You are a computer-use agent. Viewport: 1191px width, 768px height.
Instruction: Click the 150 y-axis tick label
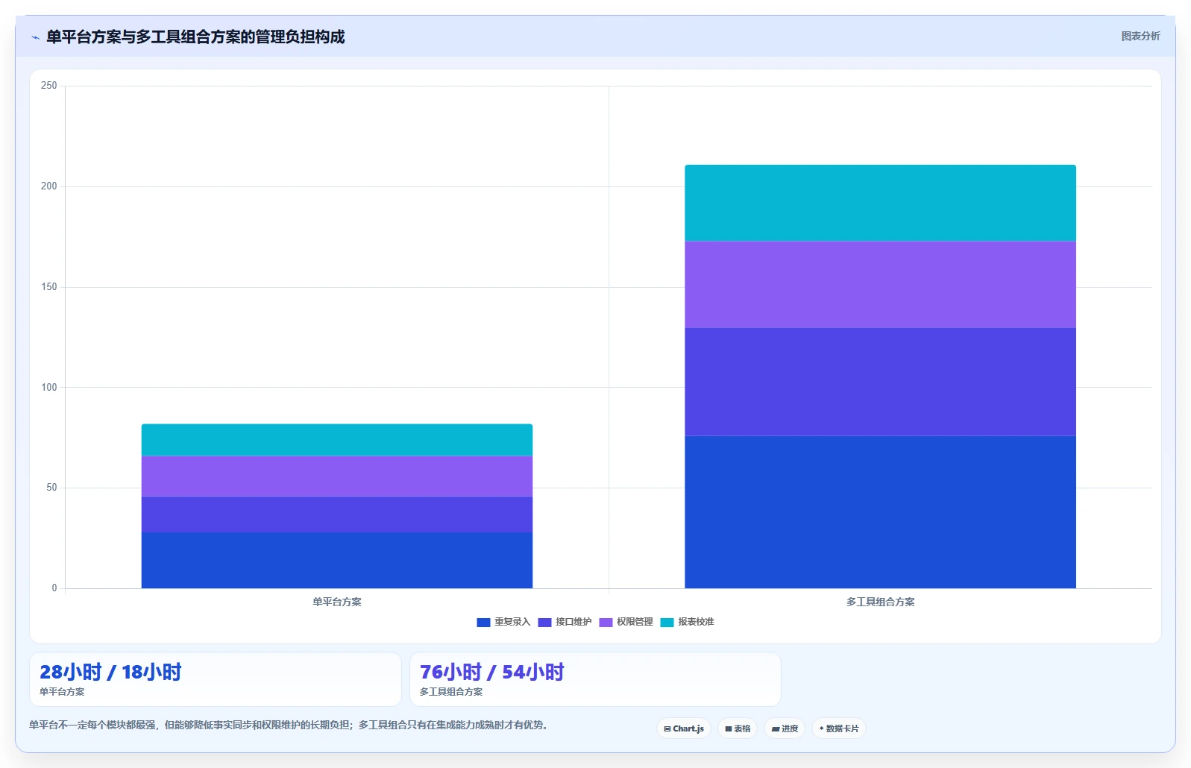[x=48, y=287]
